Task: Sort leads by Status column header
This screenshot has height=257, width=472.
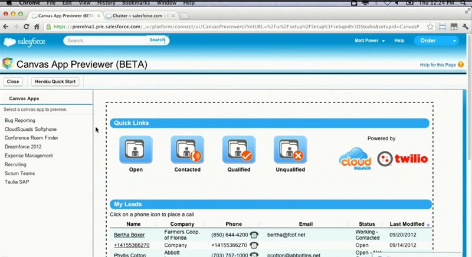Action: [x=366, y=224]
